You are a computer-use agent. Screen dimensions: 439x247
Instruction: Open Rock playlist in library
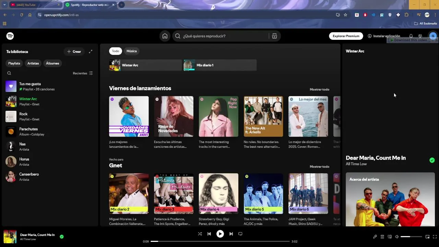tap(49, 117)
